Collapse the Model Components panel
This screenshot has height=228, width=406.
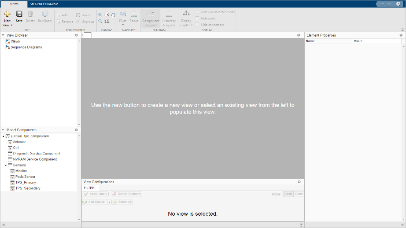coord(3,130)
